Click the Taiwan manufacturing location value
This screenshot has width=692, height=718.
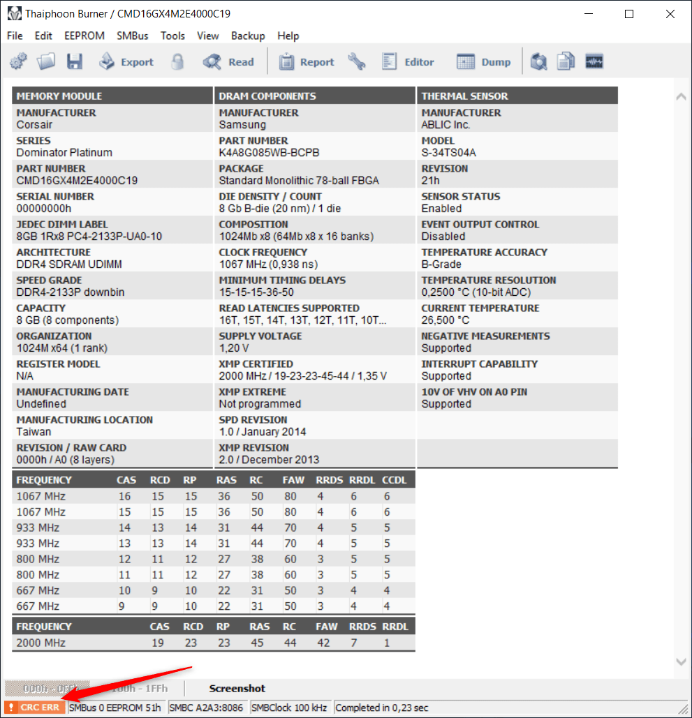coord(34,432)
